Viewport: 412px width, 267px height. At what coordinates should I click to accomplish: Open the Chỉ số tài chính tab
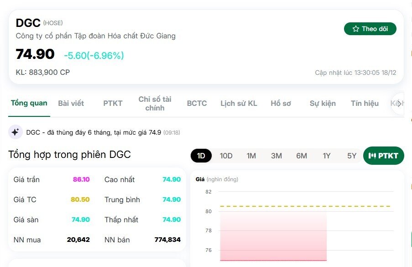click(155, 103)
